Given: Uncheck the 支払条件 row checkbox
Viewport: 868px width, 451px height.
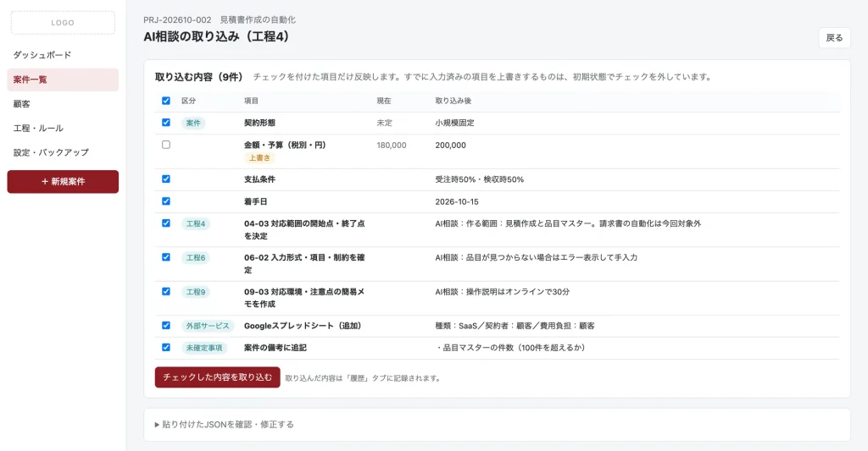Looking at the screenshot, I should tap(166, 179).
